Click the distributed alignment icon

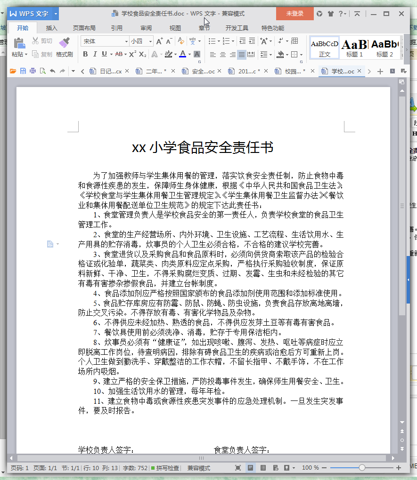pyautogui.click(x=251, y=55)
